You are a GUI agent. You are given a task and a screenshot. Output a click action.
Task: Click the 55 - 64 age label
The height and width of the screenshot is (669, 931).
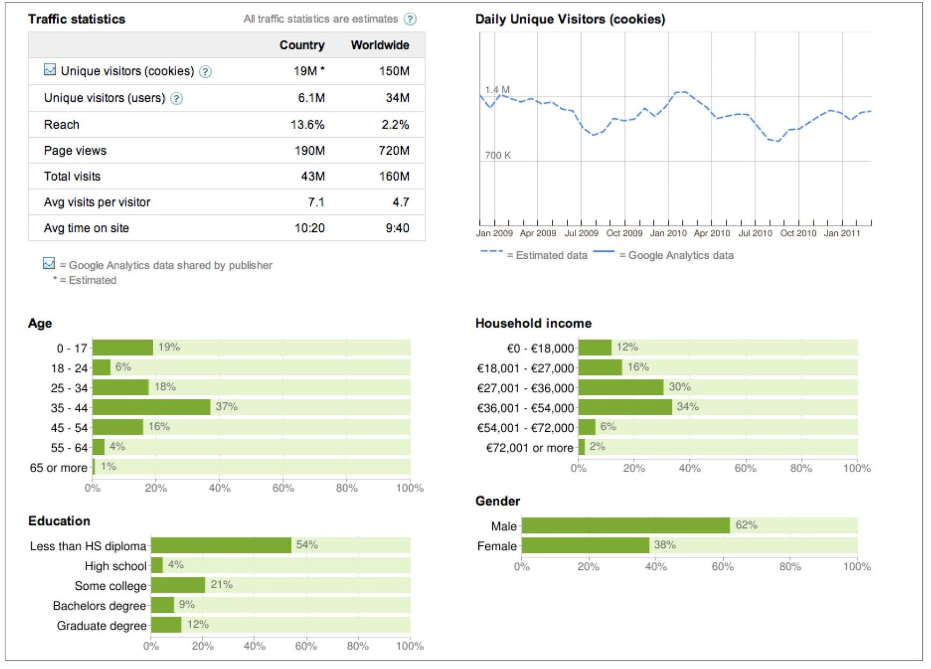(69, 447)
